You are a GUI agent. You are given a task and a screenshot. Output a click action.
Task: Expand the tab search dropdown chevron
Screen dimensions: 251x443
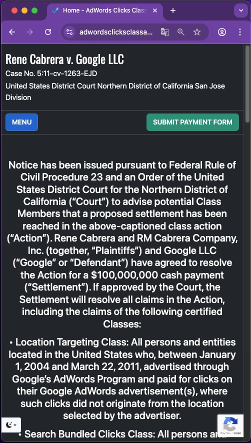tap(241, 10)
